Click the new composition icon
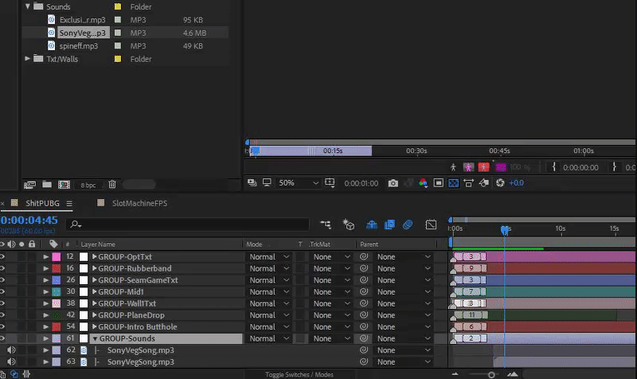The height and width of the screenshot is (379, 637). click(x=63, y=185)
